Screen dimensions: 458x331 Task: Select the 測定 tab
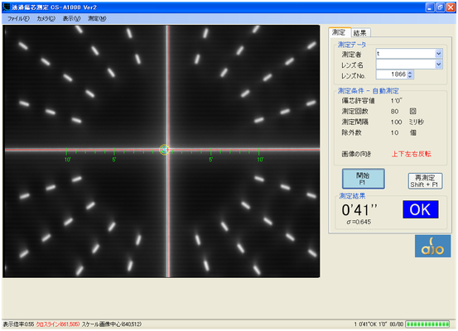pyautogui.click(x=339, y=32)
